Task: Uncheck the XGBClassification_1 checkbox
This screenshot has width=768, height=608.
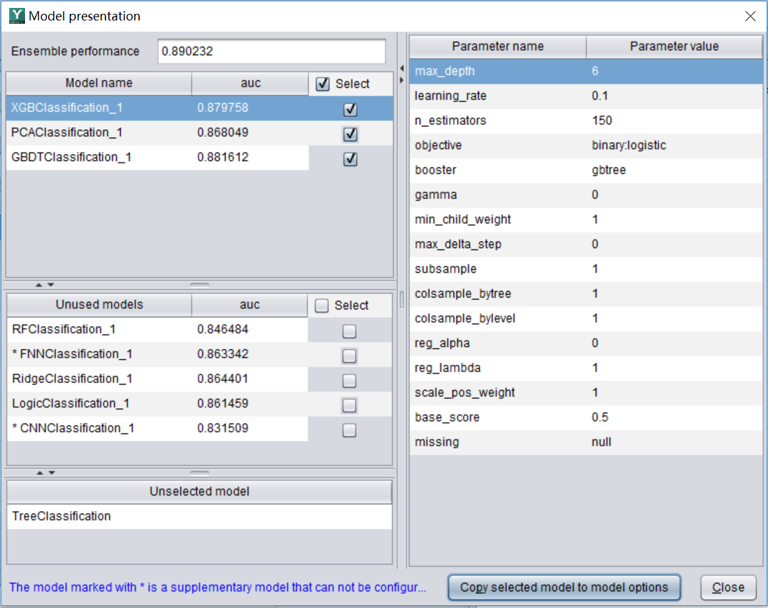Action: (350, 109)
